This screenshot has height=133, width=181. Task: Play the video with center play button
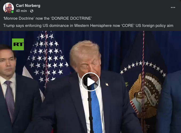(90, 82)
